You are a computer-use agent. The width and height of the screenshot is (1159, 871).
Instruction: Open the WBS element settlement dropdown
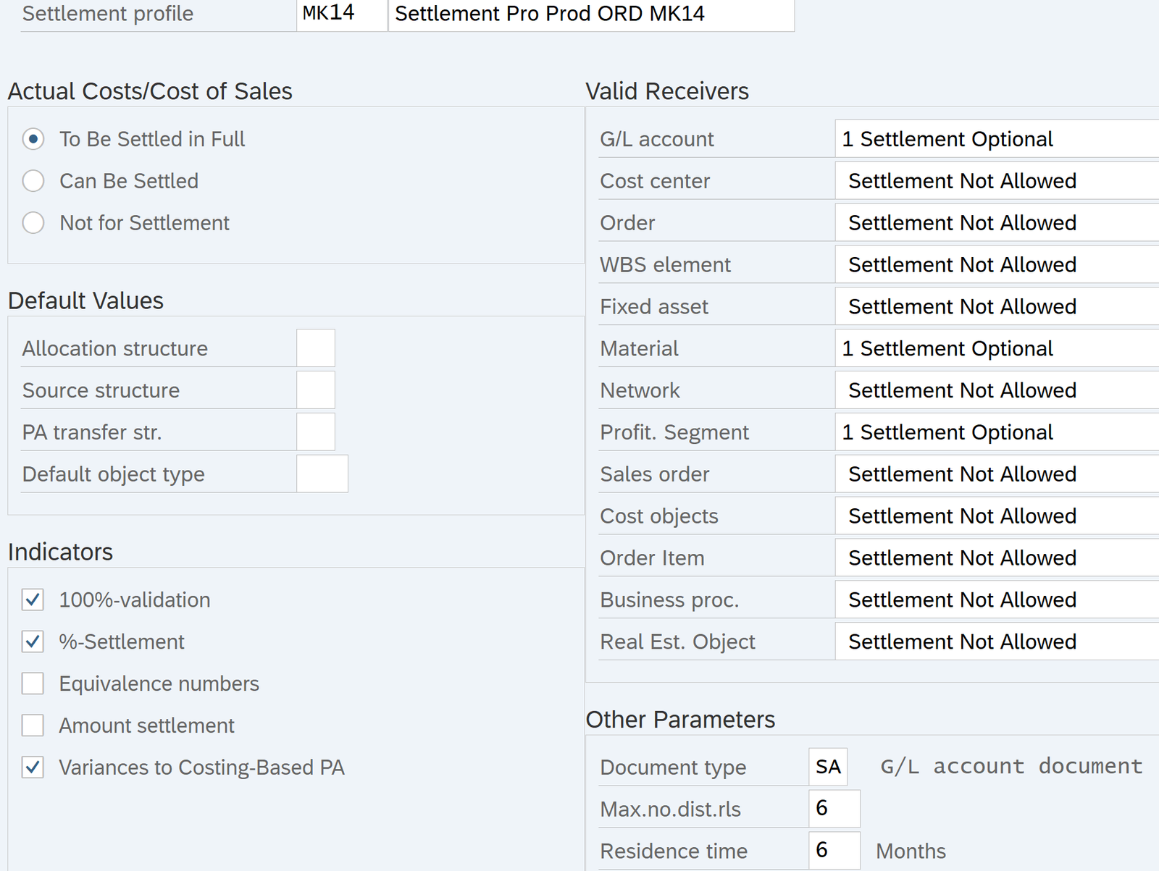pos(996,265)
